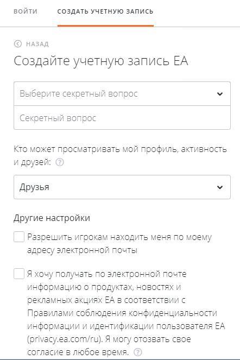
Task: Open help icon next to profile visibility label
Action: [x=60, y=162]
